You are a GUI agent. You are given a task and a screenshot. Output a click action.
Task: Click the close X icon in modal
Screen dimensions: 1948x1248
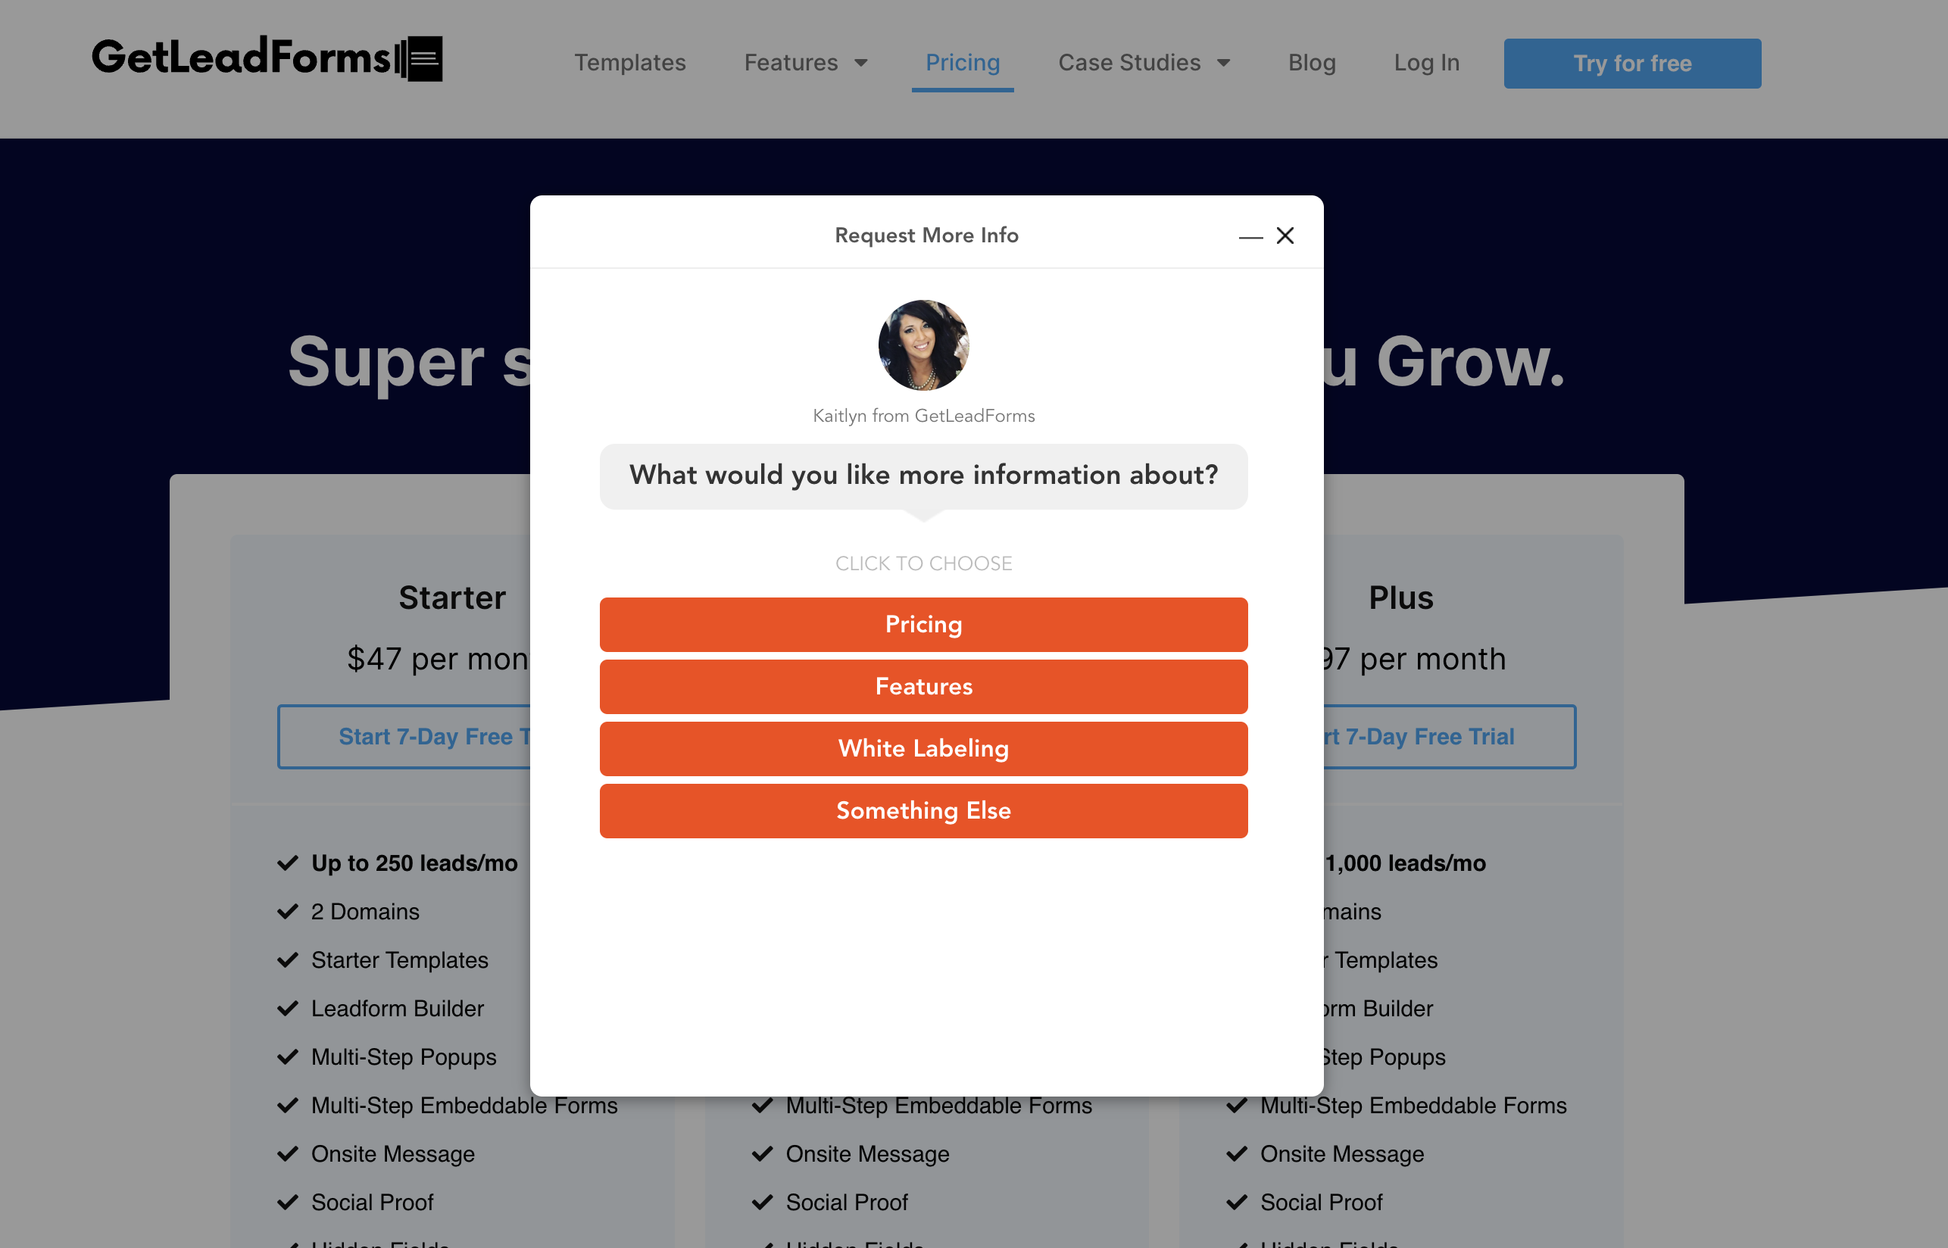tap(1285, 236)
